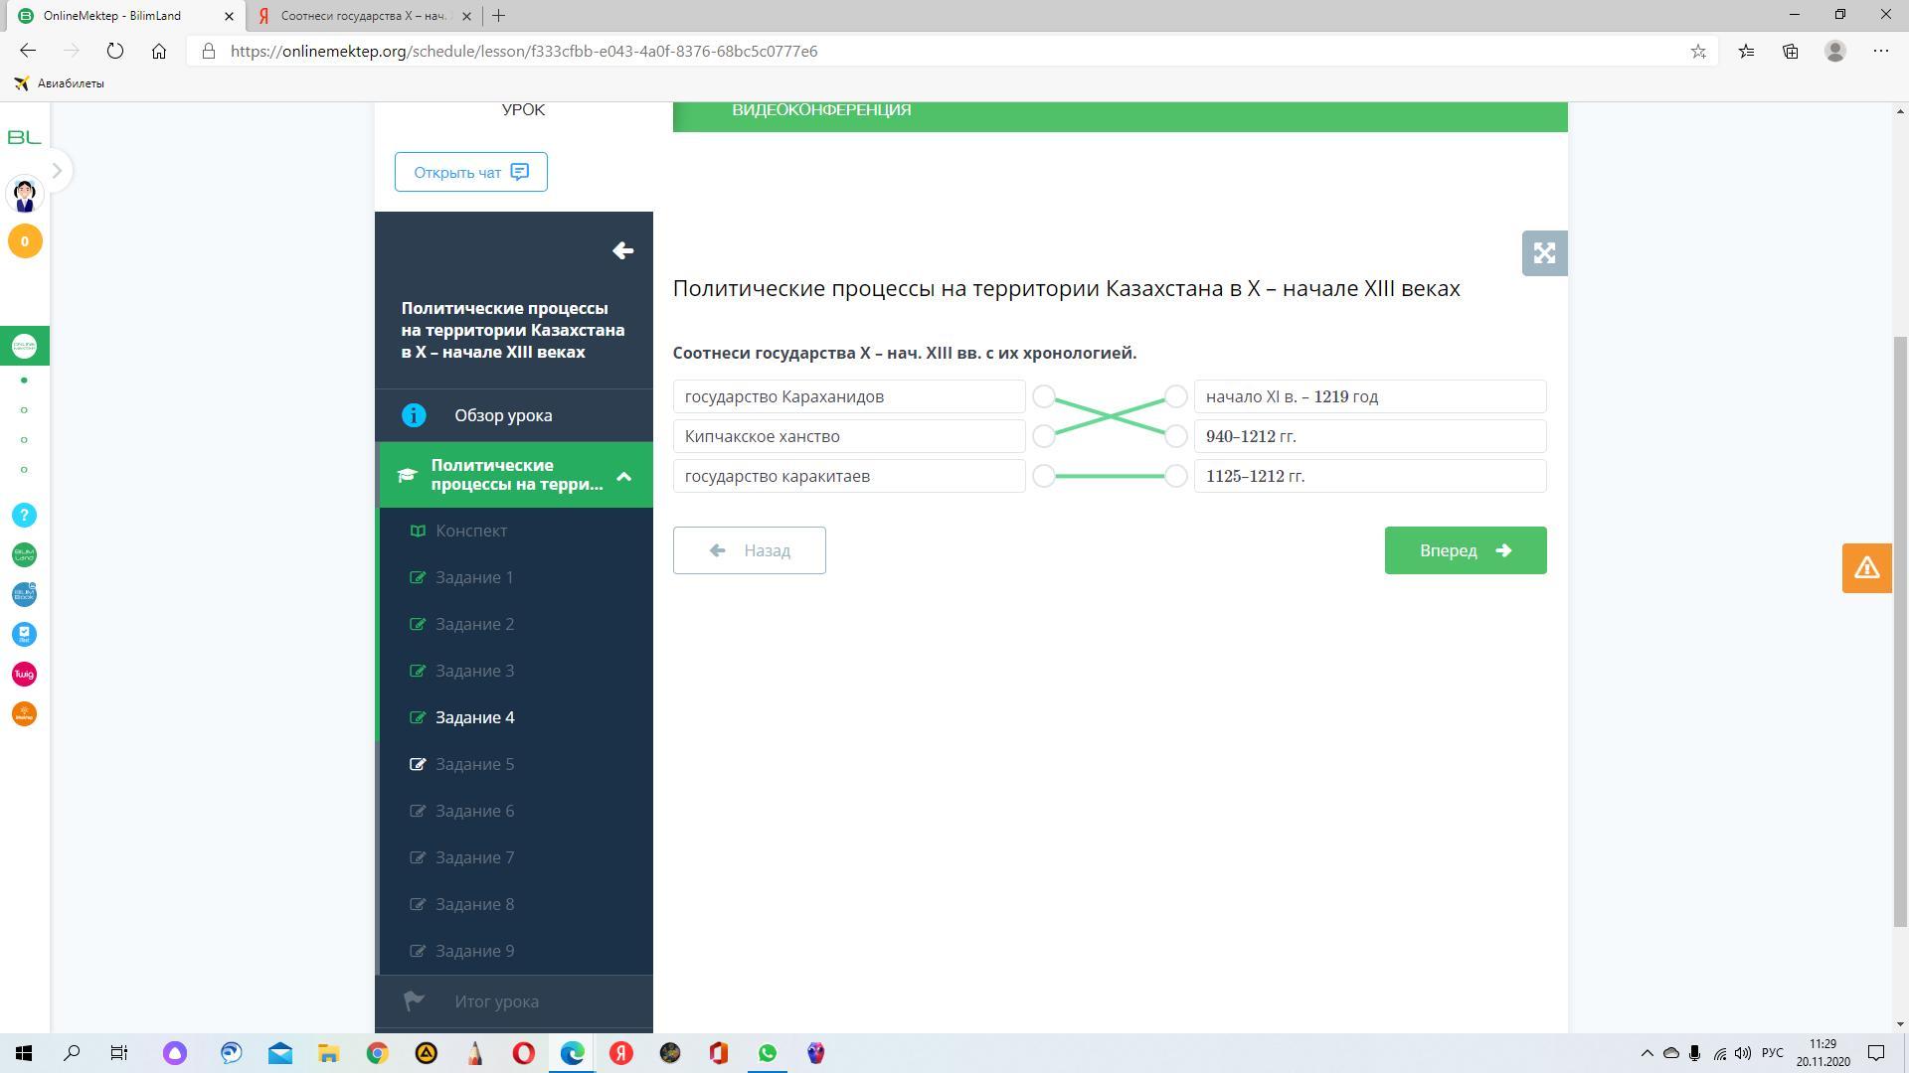
Task: Click the Twig icon in left rail
Action: (x=24, y=674)
